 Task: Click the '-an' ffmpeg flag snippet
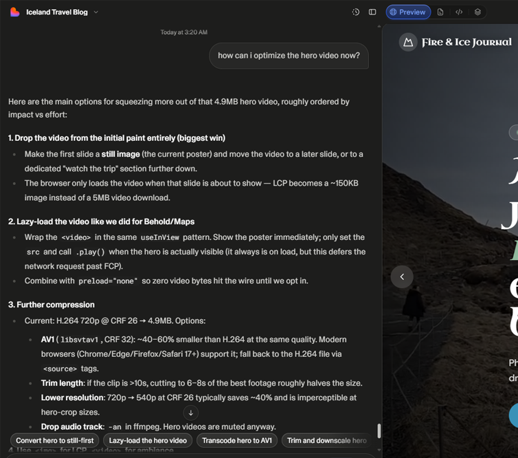115,427
